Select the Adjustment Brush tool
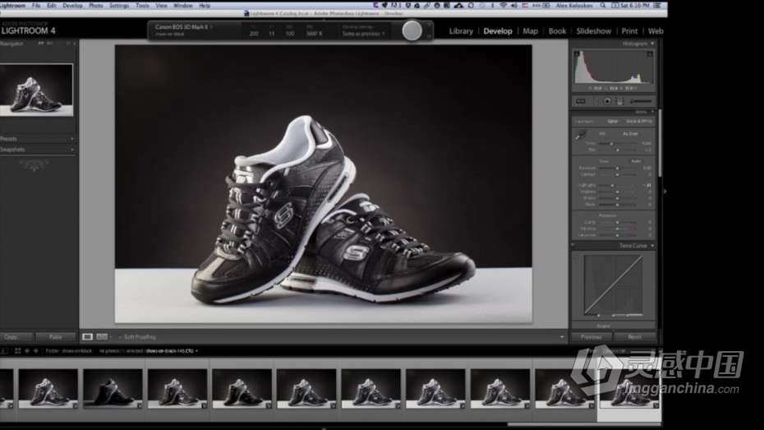This screenshot has width=764, height=430. point(640,101)
